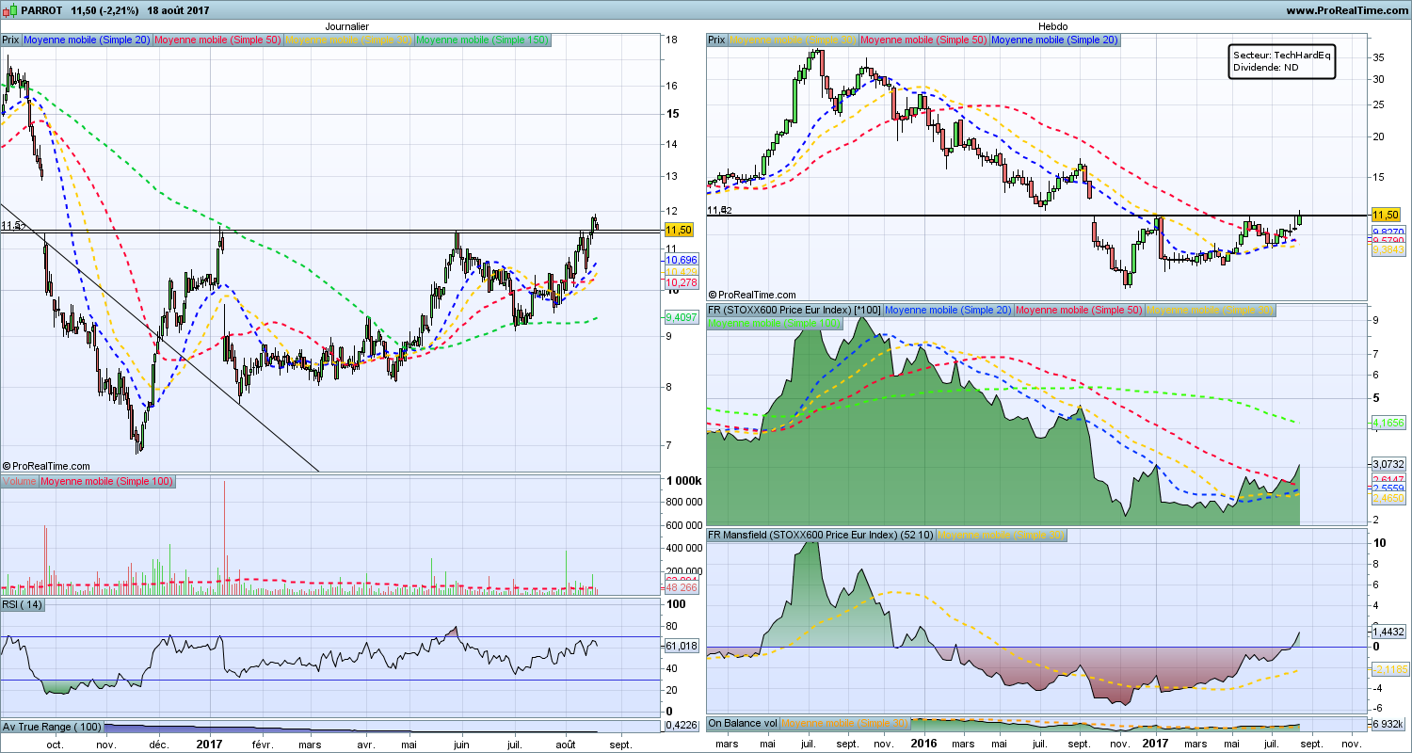Click the 48 266 volume average value

[x=681, y=587]
